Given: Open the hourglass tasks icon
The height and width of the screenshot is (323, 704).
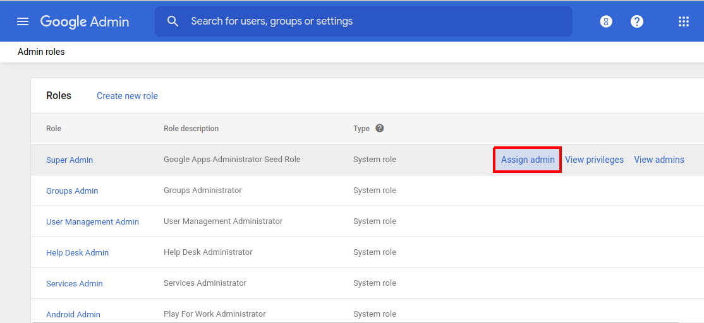Looking at the screenshot, I should [x=606, y=21].
